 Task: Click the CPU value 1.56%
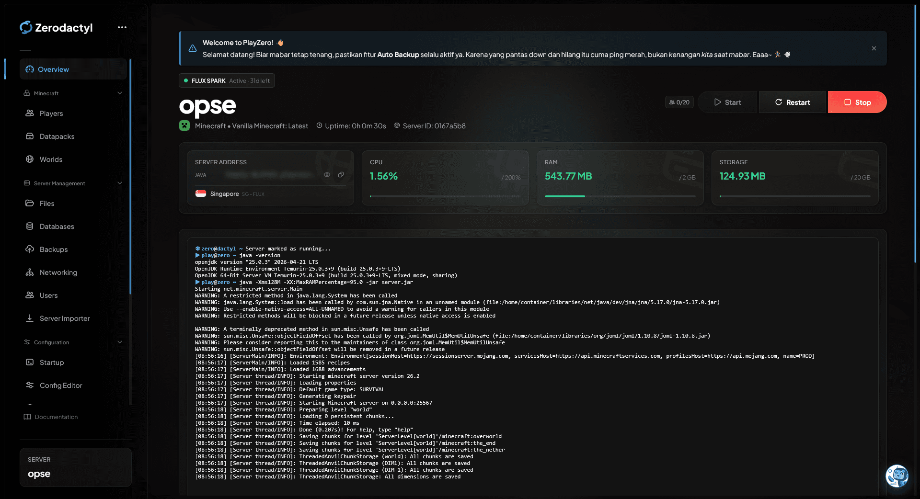point(383,176)
